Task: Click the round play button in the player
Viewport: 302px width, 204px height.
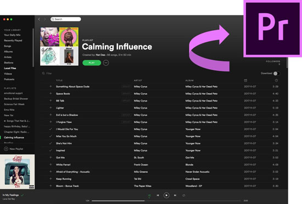Action: tap(166, 196)
